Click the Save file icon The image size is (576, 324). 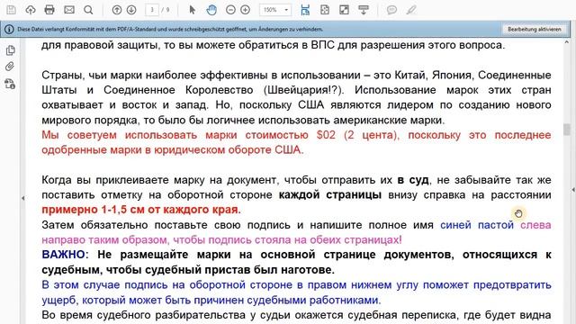tap(11, 10)
